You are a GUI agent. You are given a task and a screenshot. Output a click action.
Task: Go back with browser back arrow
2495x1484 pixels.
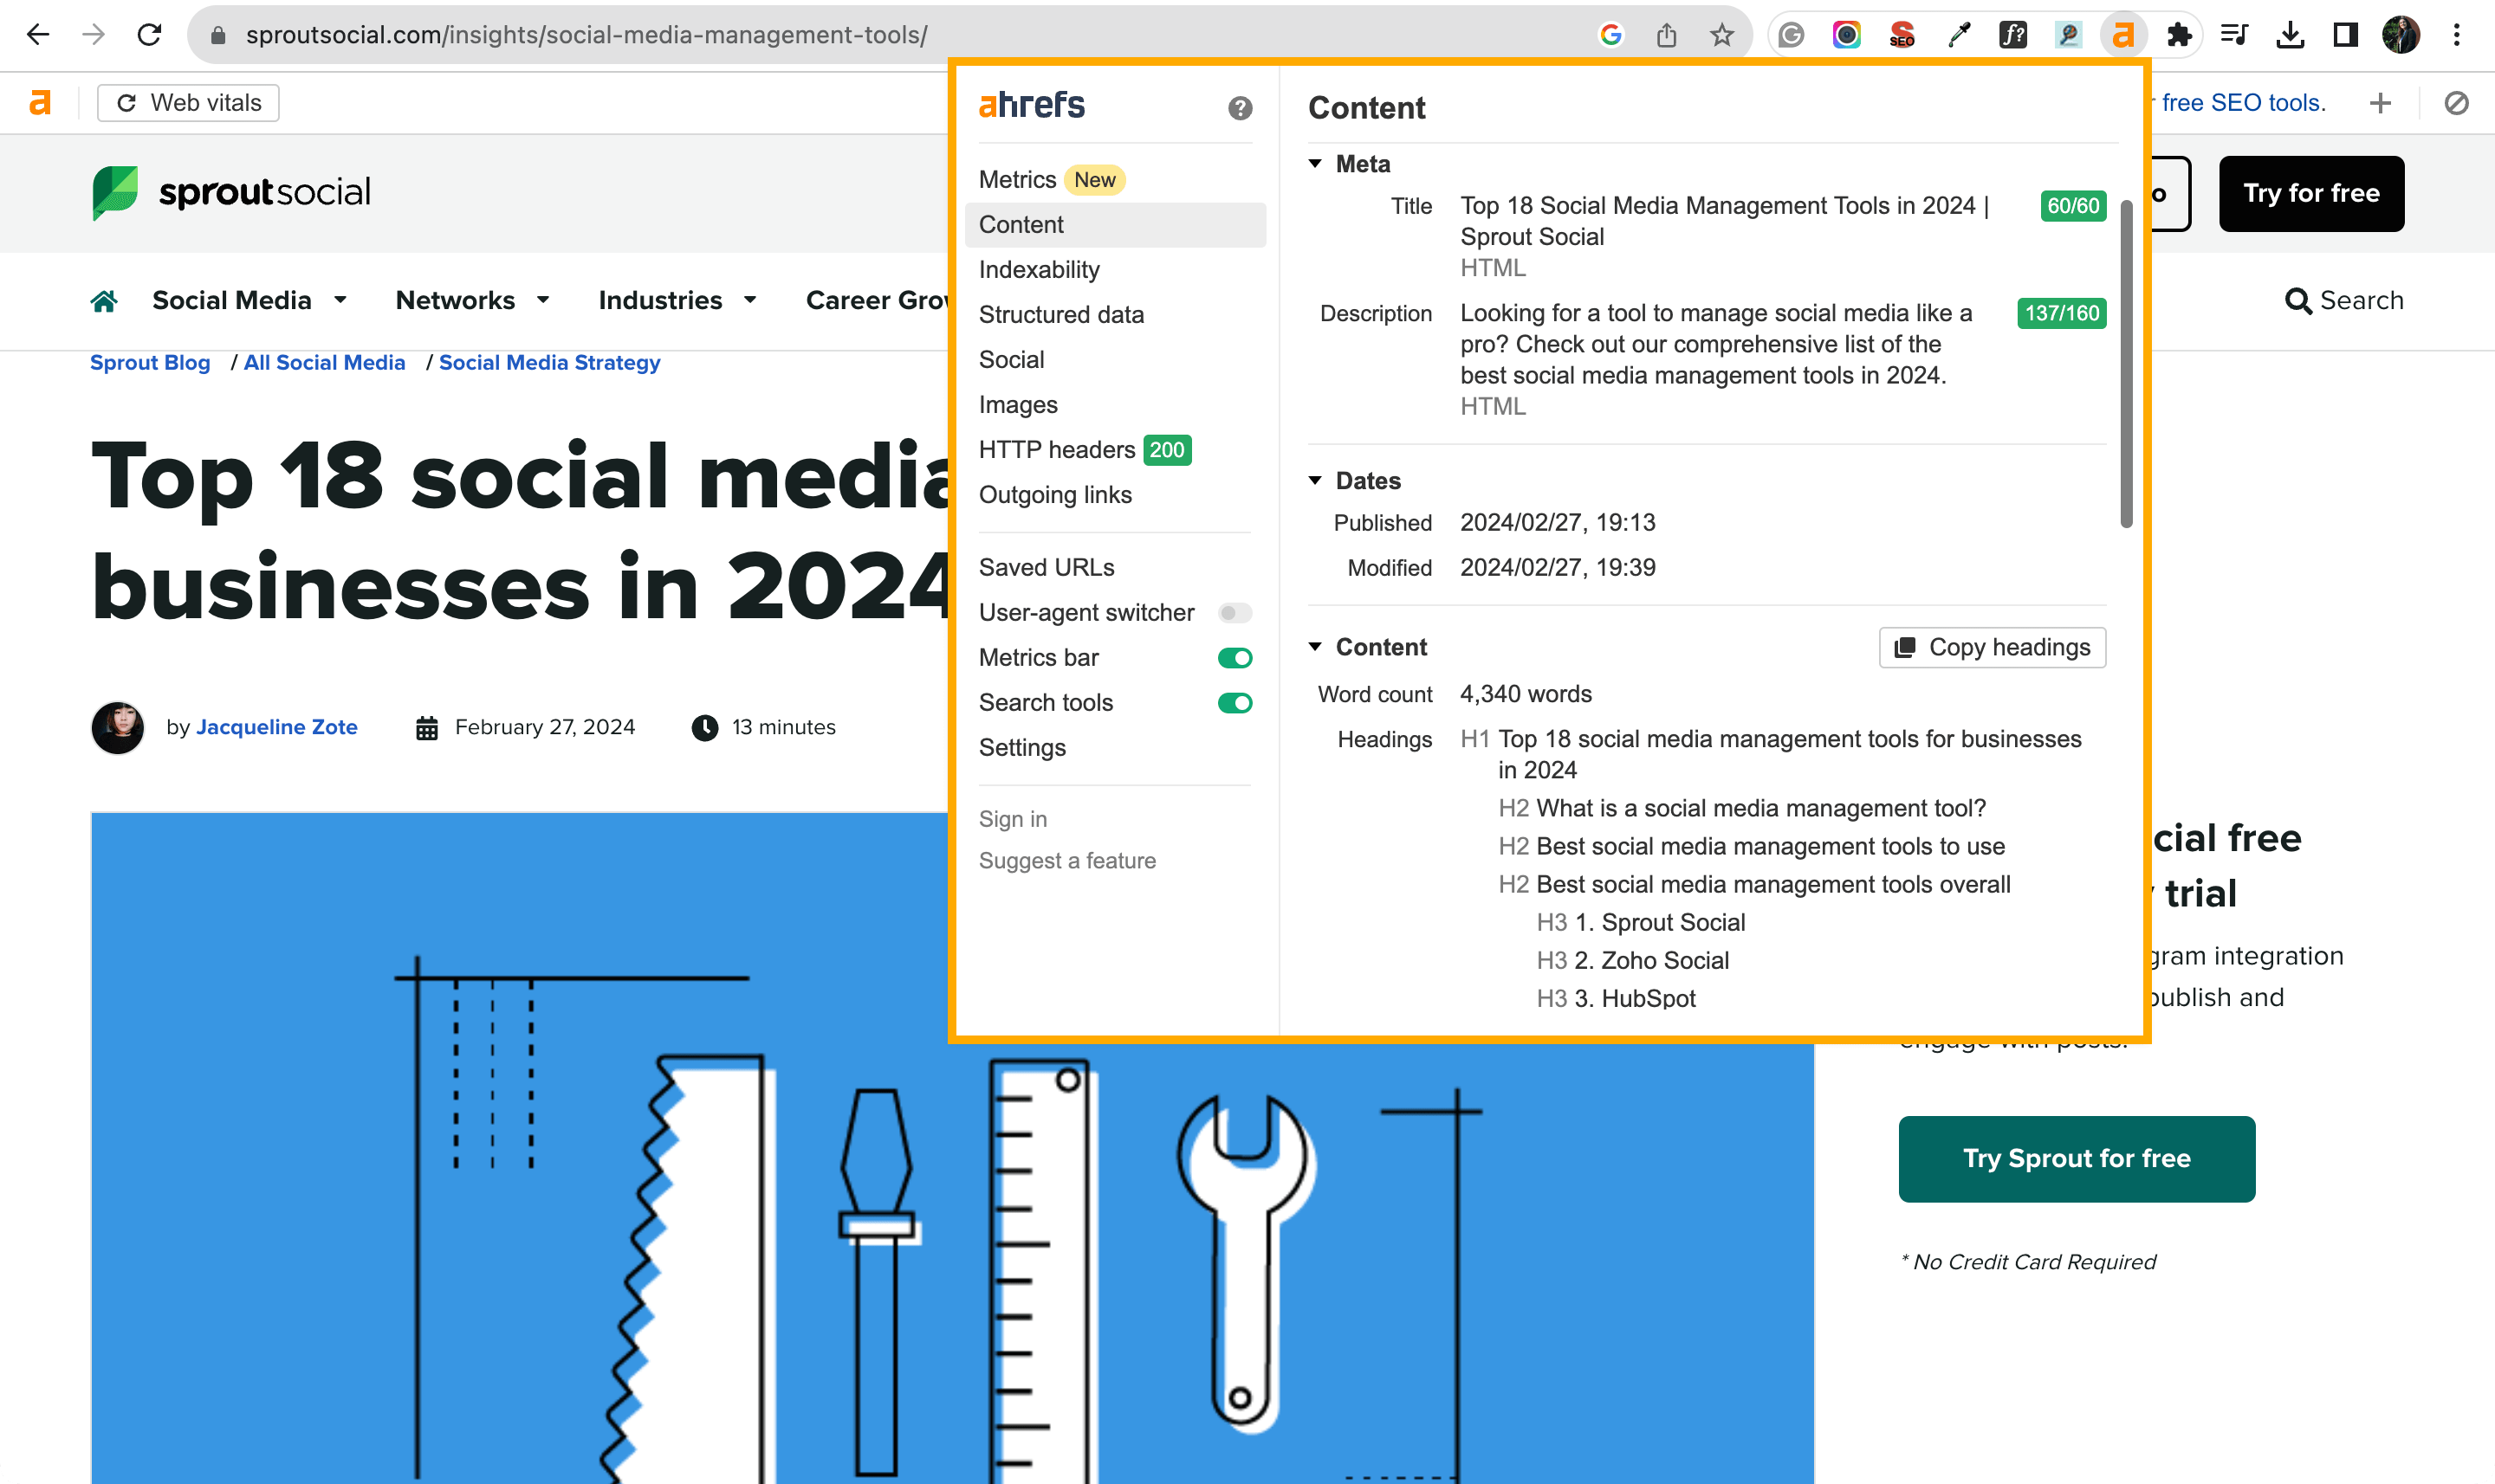click(x=38, y=35)
